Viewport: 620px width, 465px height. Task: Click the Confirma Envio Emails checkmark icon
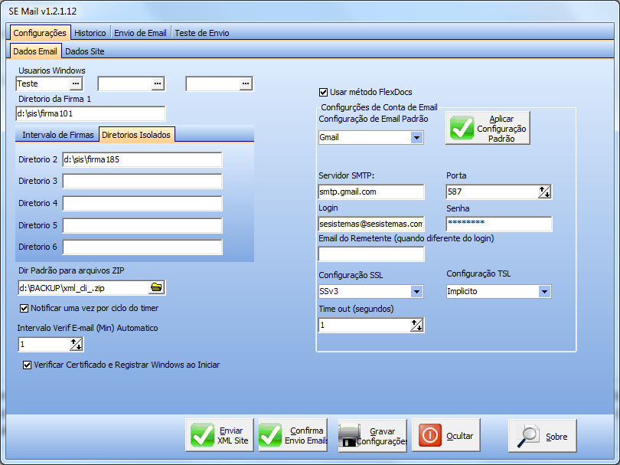(270, 435)
